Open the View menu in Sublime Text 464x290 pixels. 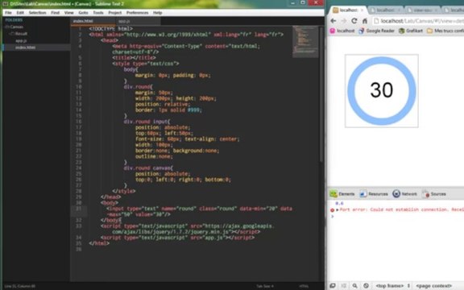69,13
